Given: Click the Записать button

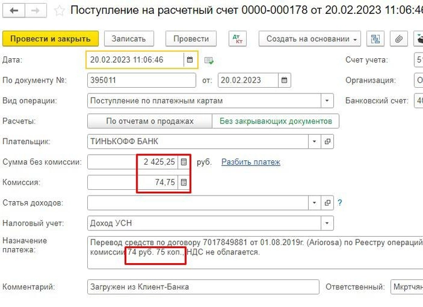Looking at the screenshot, I should tap(129, 39).
